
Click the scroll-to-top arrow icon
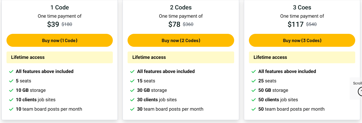click(360, 92)
